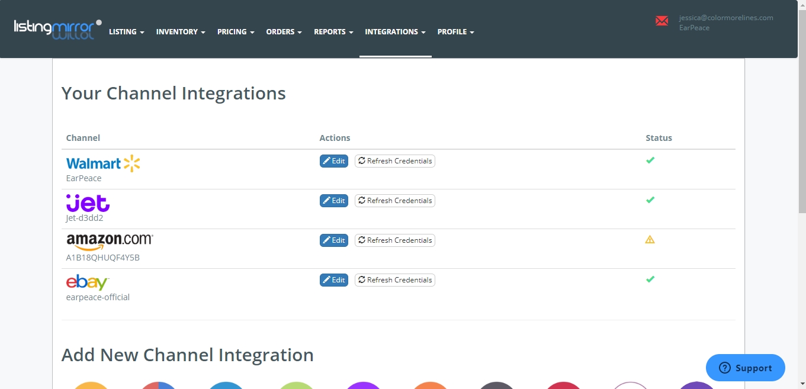Click the Amazon warning status icon
The height and width of the screenshot is (389, 806).
[x=650, y=240]
